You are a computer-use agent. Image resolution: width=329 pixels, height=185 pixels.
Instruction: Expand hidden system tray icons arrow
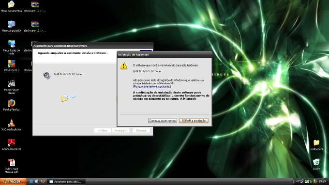(294, 182)
